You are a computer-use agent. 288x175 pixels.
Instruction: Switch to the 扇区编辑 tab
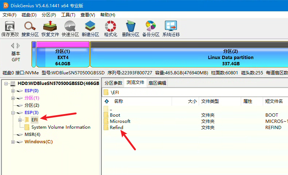(157, 83)
